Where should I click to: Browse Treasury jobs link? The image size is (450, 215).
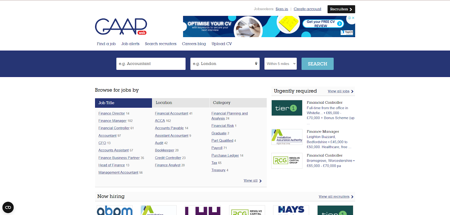(x=219, y=170)
